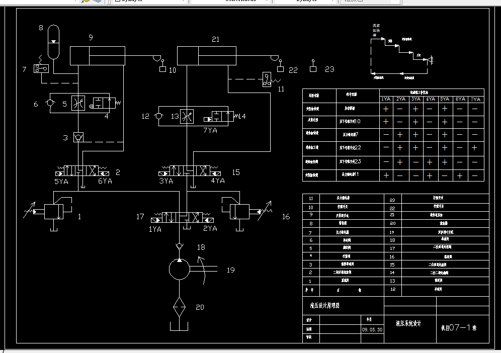Select the relief valve symbol labeled 1
Viewport: 501px width, 353px height.
click(x=54, y=212)
